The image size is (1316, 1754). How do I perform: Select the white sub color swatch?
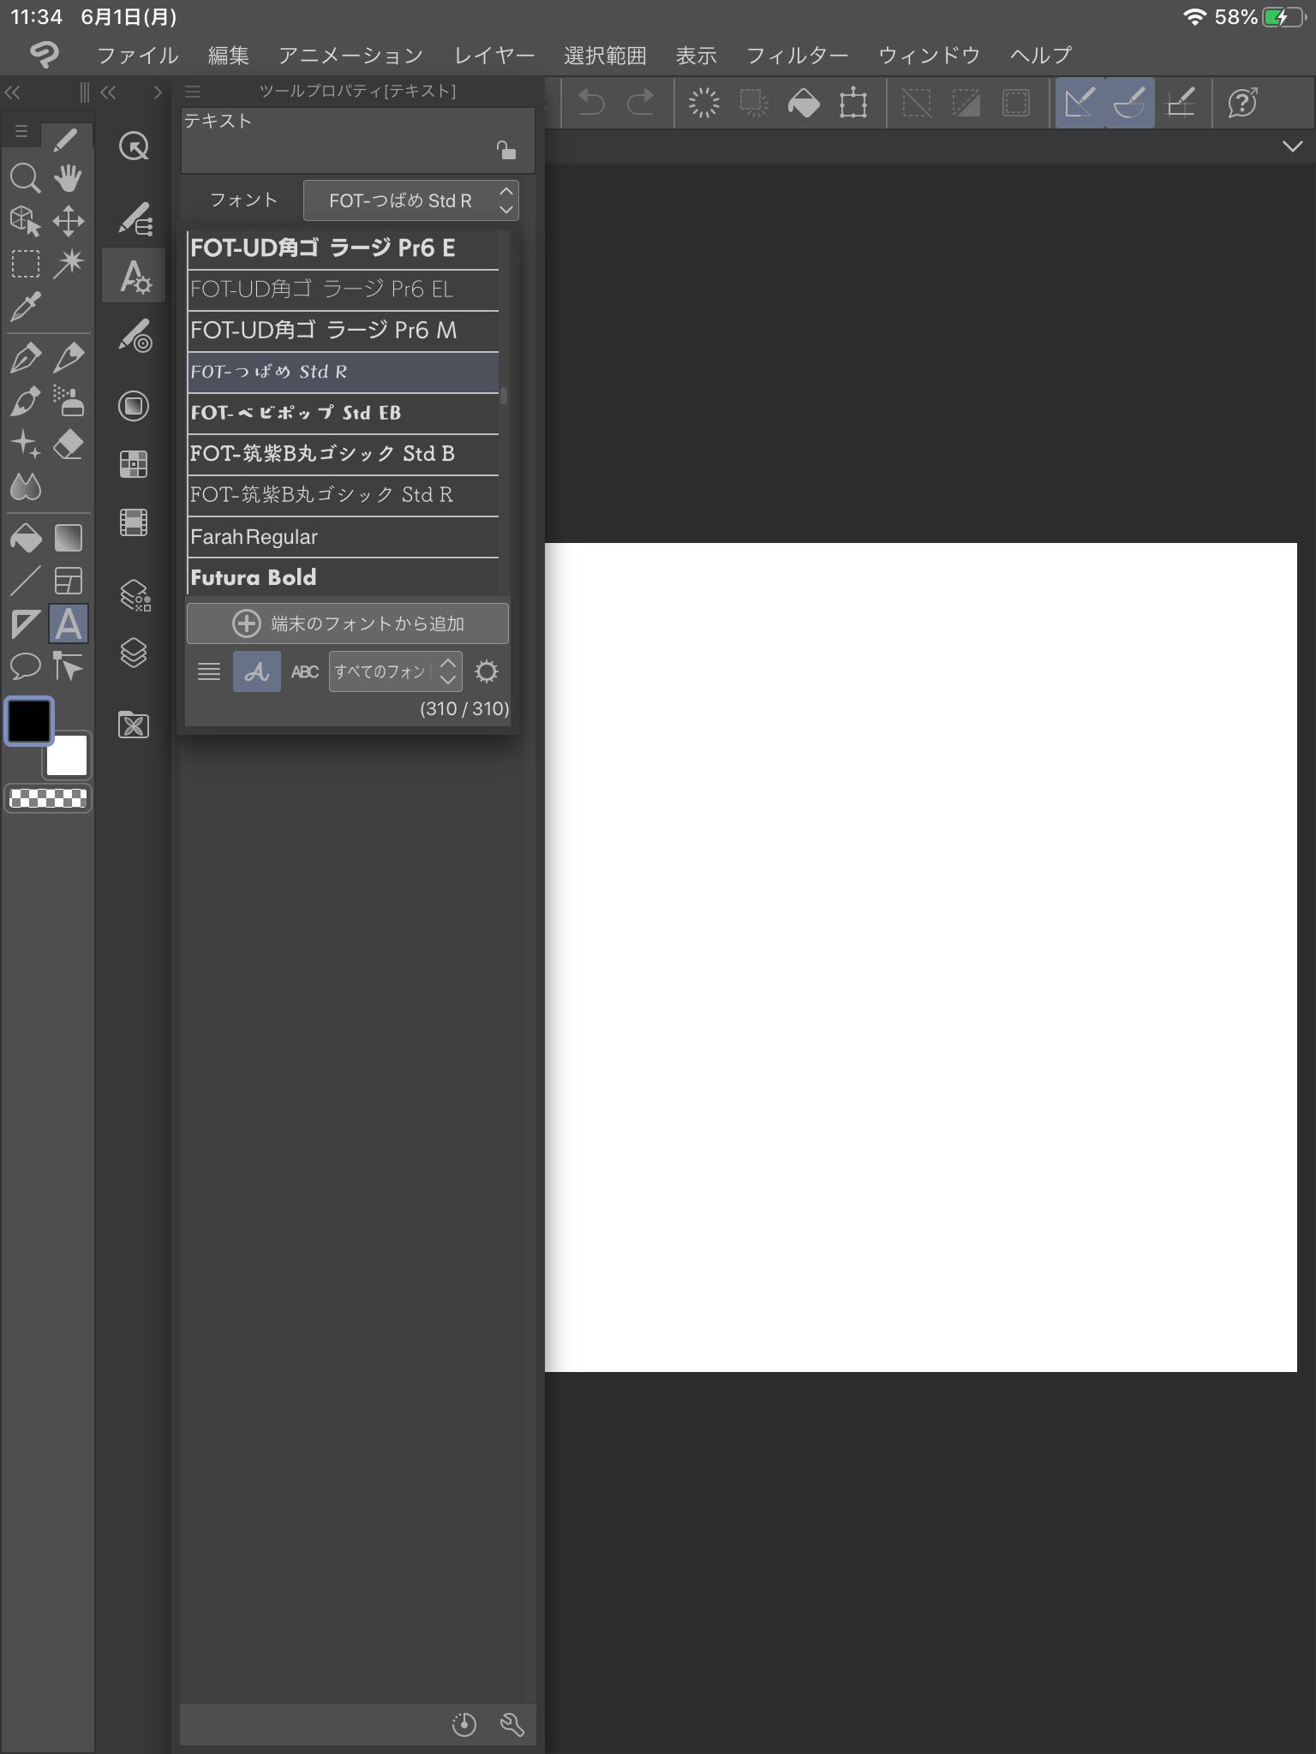click(x=67, y=755)
